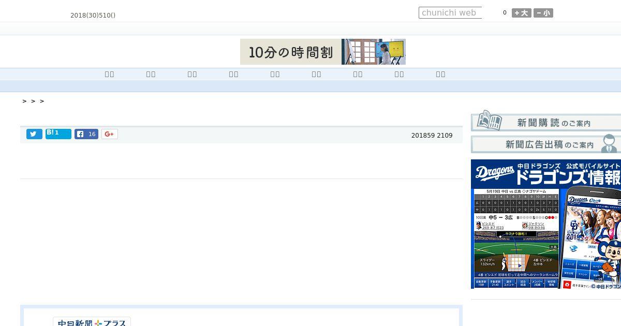Increase font size with +大 button
Screen dimensions: 621x326
(522, 13)
